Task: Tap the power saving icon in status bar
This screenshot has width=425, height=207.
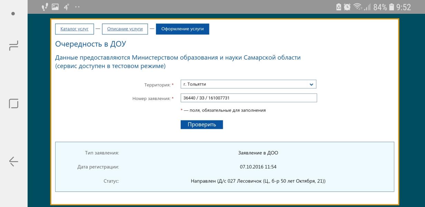Action: (339, 7)
